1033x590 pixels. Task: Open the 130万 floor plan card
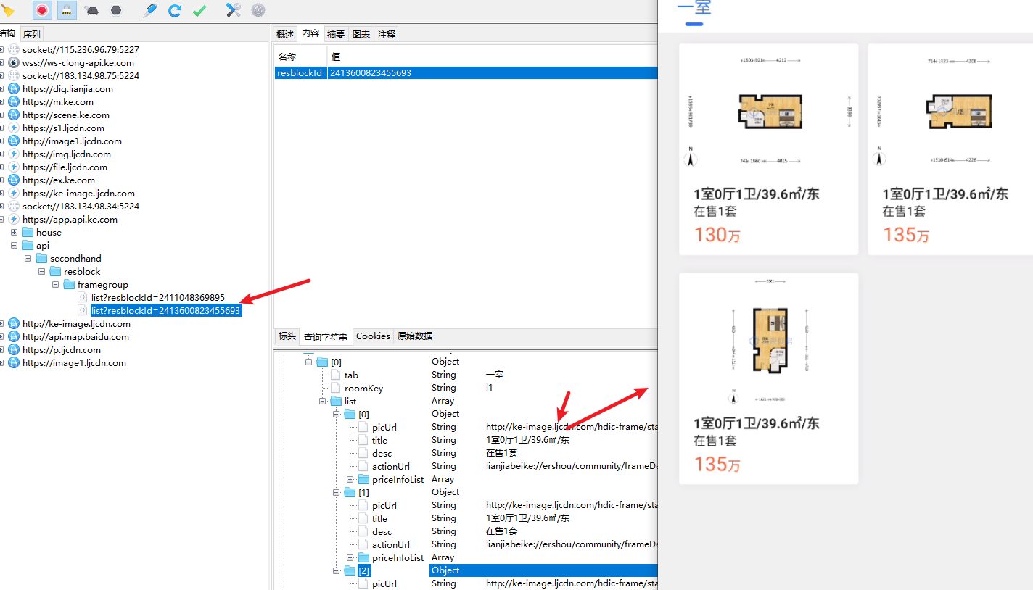[768, 149]
